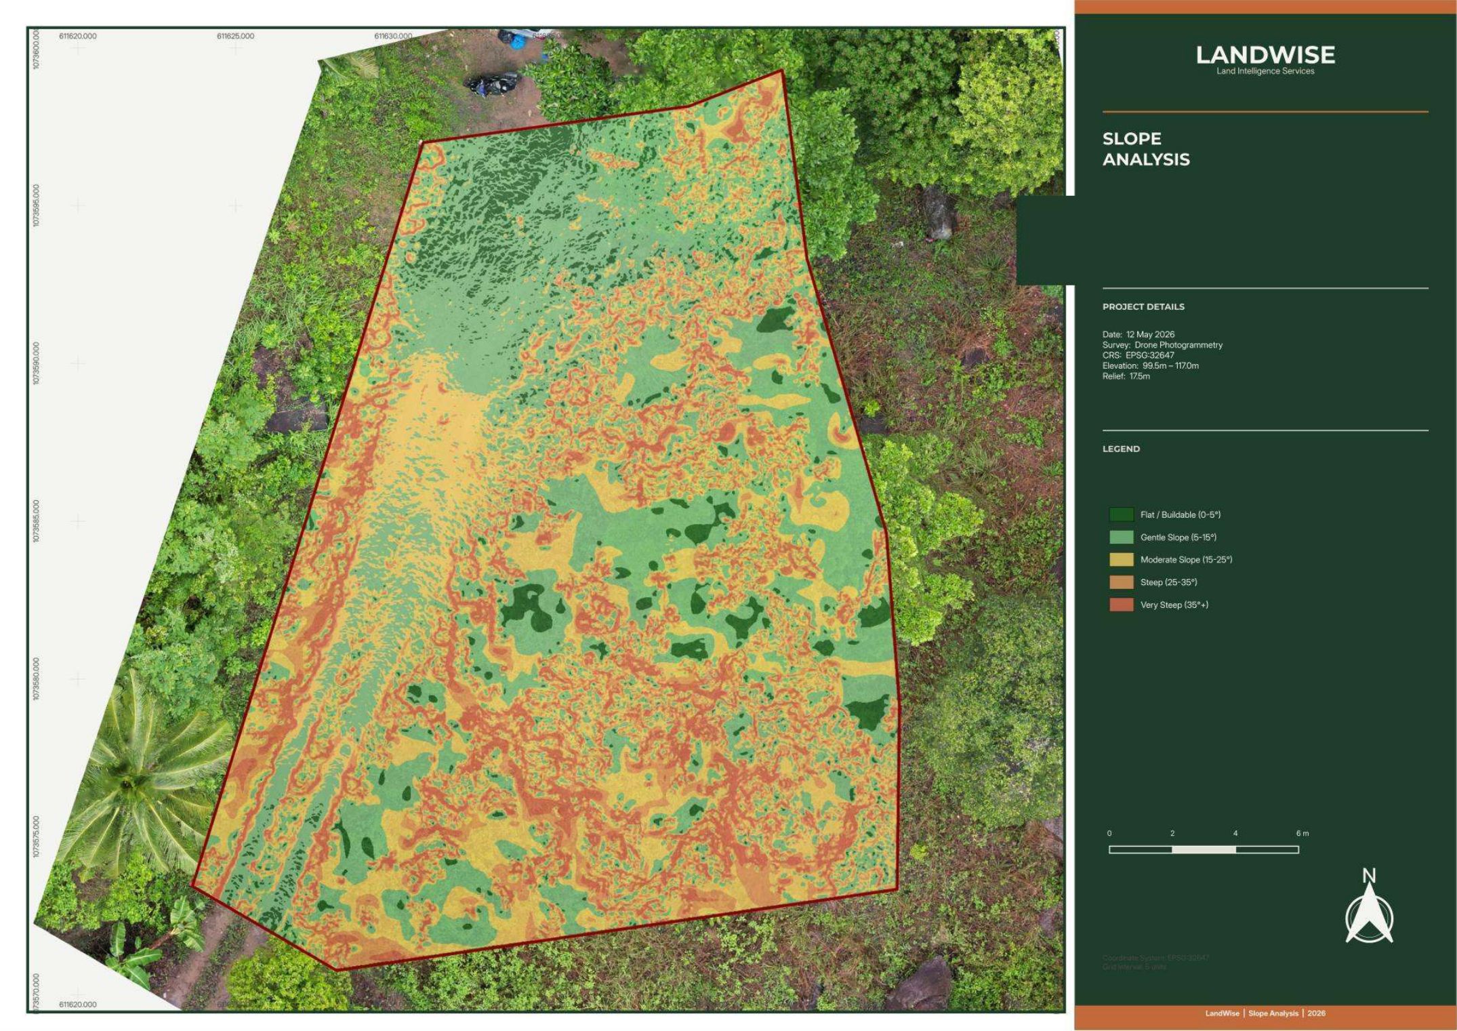Click the Very Steep red legend swatch

pos(1121,605)
